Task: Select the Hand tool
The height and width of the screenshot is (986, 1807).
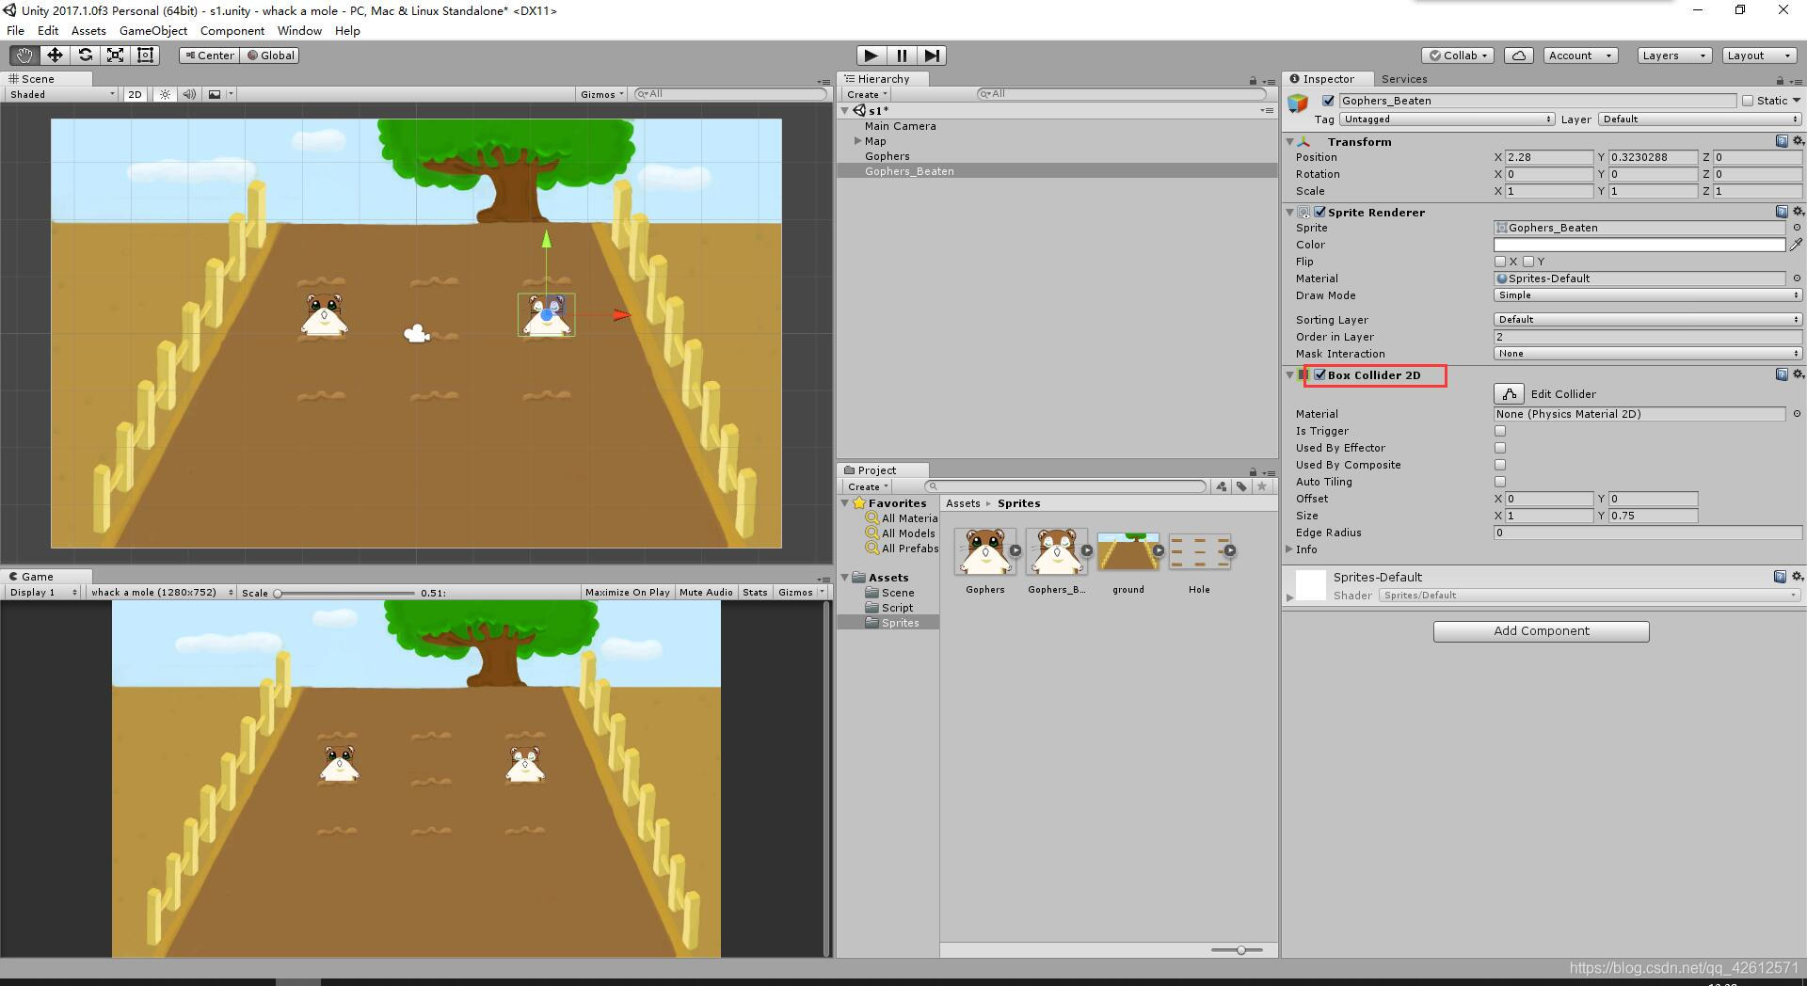Action: point(24,56)
